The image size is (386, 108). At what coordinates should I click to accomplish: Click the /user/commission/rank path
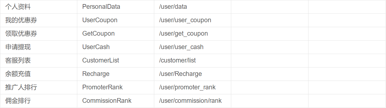190,101
